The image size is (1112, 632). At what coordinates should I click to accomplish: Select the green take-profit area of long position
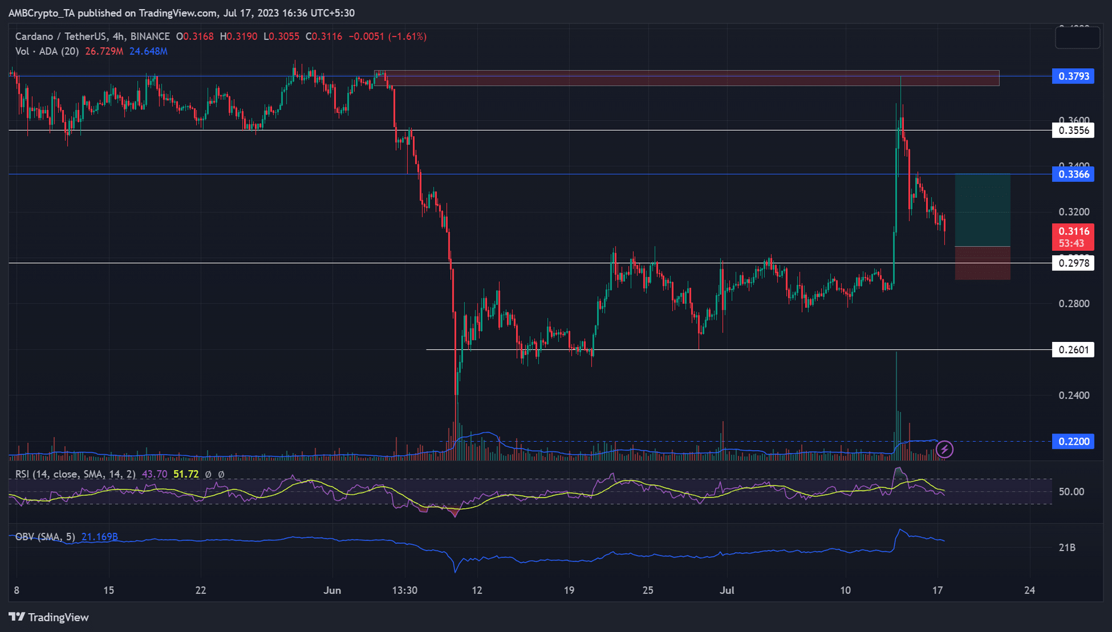click(x=982, y=210)
